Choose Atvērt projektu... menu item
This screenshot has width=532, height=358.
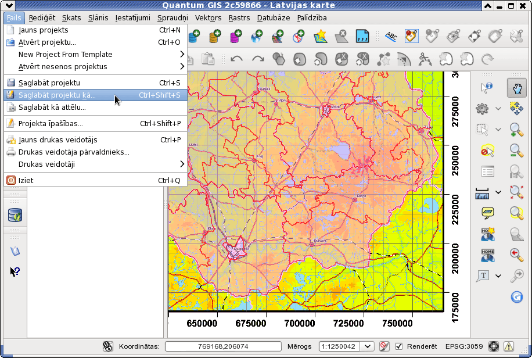pos(95,42)
